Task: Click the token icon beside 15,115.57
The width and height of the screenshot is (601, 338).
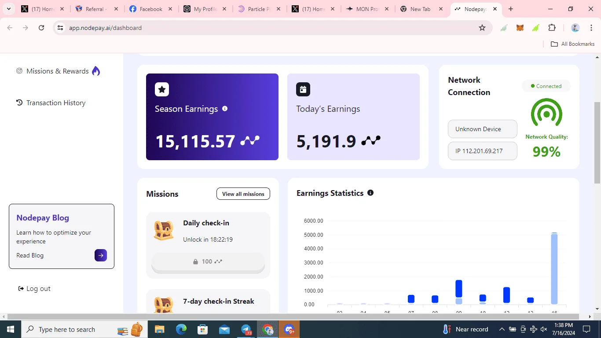Action: pos(250,141)
